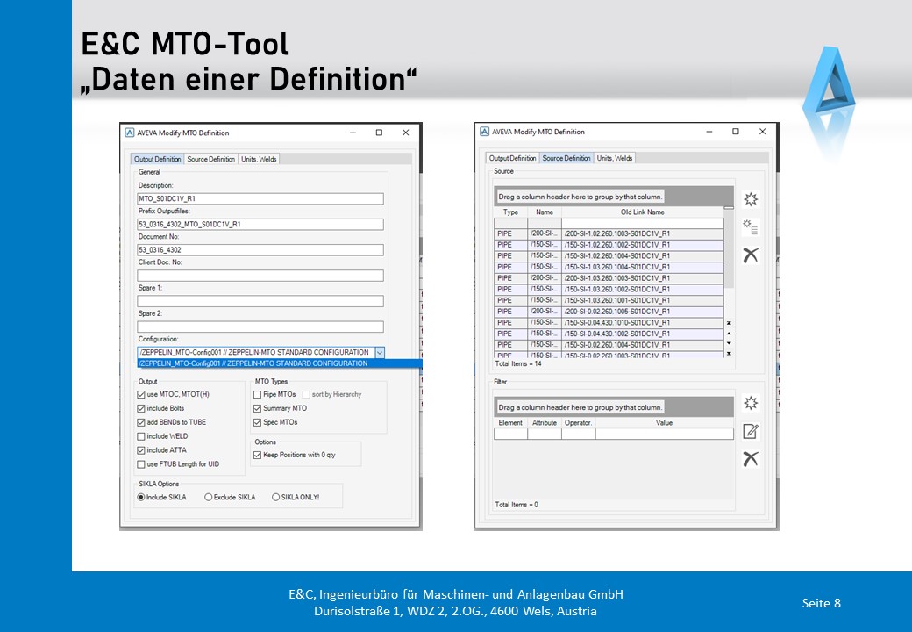912x632 pixels.
Task: Click the scroll-to-bottom arrow icon in Source grid
Action: (x=729, y=353)
